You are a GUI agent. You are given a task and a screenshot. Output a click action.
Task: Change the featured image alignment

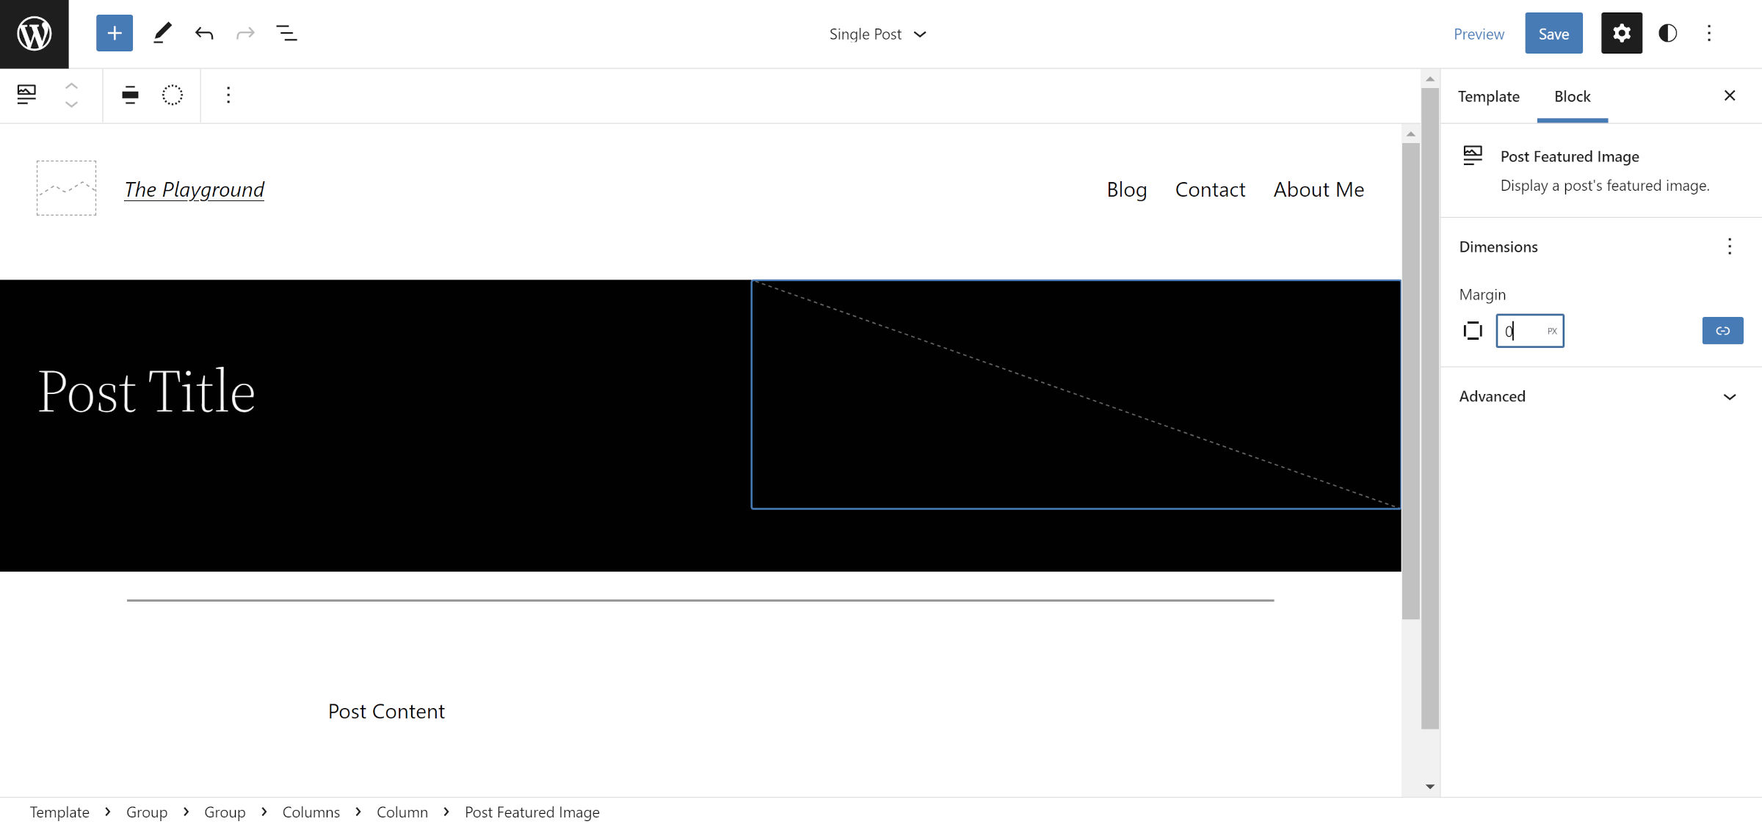[x=130, y=95]
